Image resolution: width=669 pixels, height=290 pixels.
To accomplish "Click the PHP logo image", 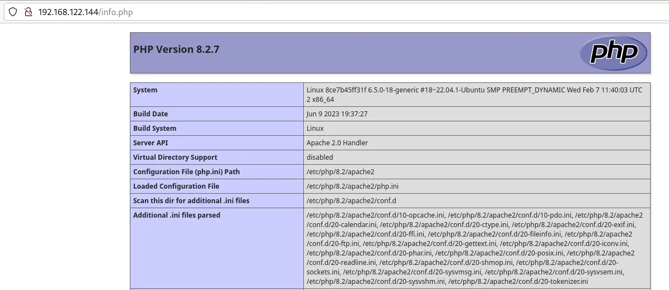I will [613, 53].
